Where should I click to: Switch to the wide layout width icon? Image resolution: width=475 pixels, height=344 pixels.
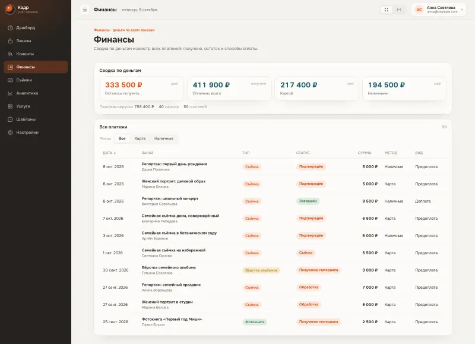coord(399,10)
